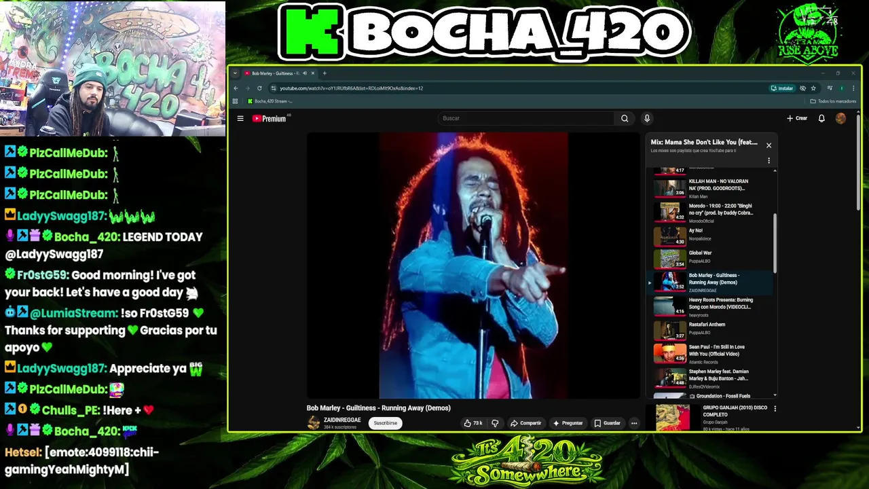Open a new browser tab
The width and height of the screenshot is (869, 489).
tap(325, 73)
